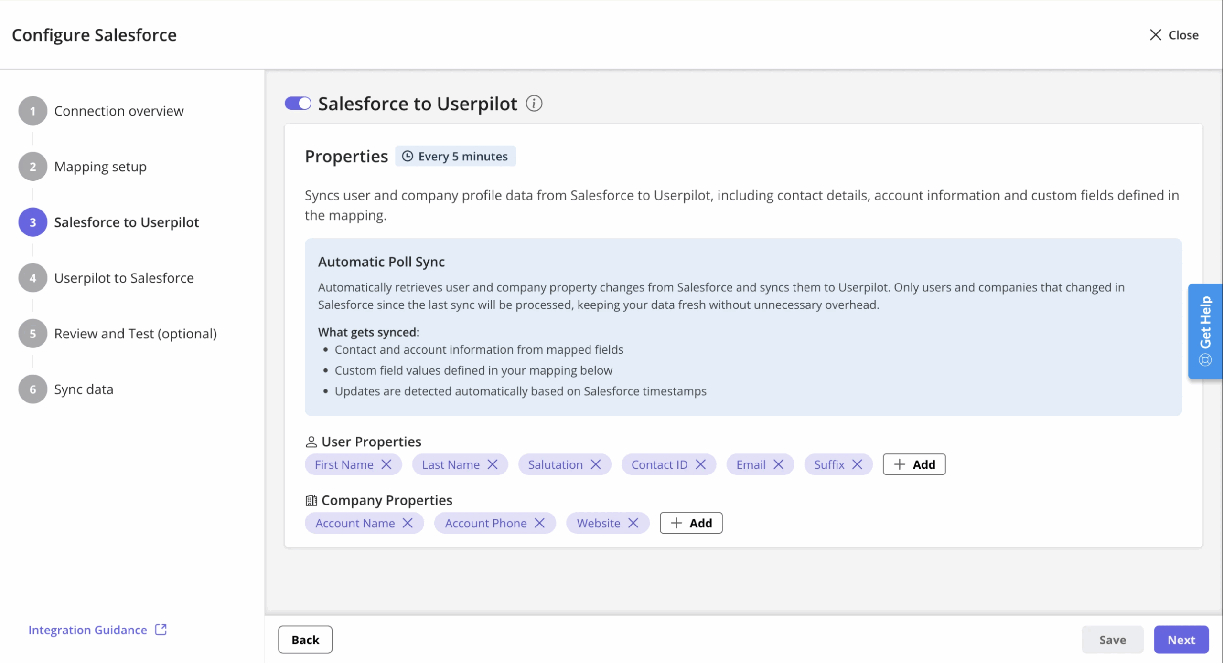This screenshot has width=1223, height=663.
Task: Click the Every 5 minutes sync badge
Action: [x=455, y=156]
